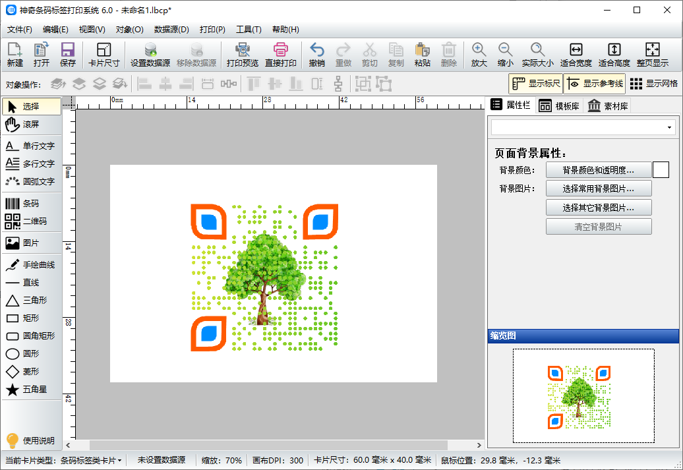The width and height of the screenshot is (683, 470).
Task: Select the 五角星 star tool
Action: click(x=32, y=390)
